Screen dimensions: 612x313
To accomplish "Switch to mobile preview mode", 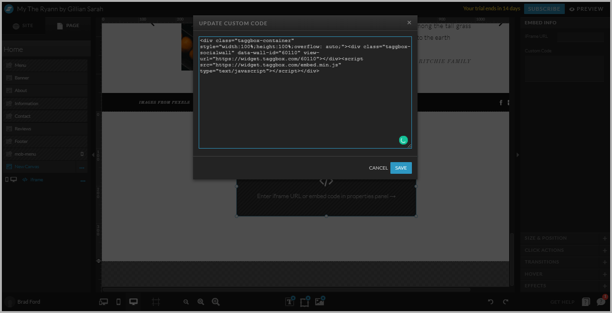I will [x=118, y=301].
